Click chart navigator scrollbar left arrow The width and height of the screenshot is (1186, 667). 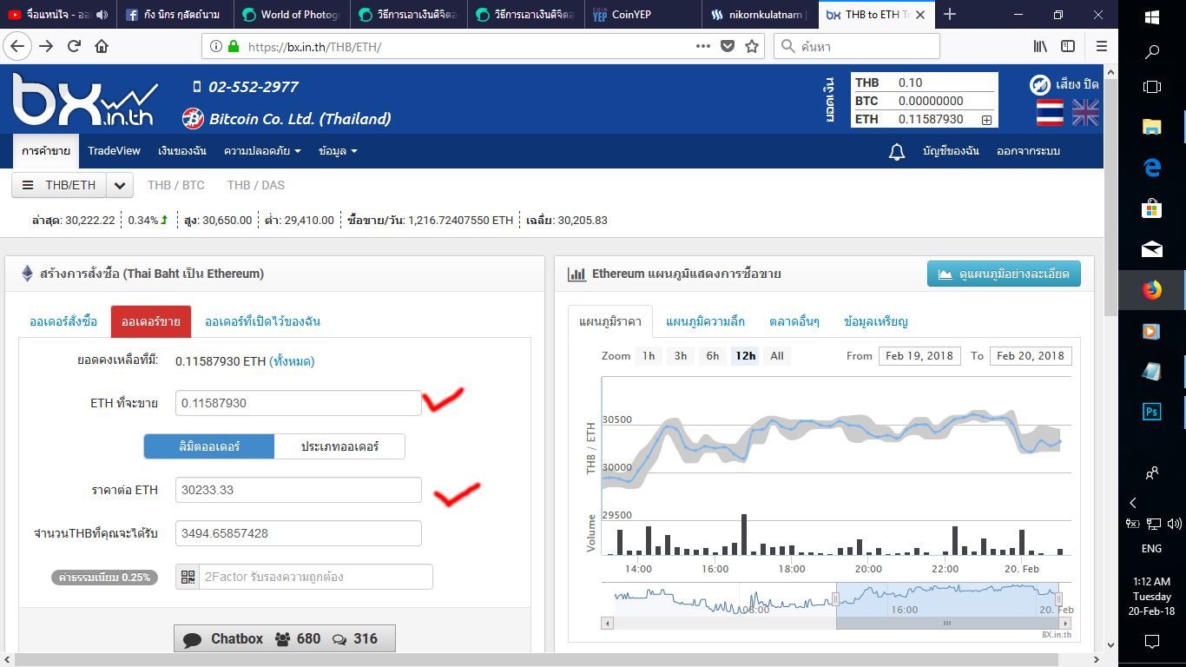[608, 623]
